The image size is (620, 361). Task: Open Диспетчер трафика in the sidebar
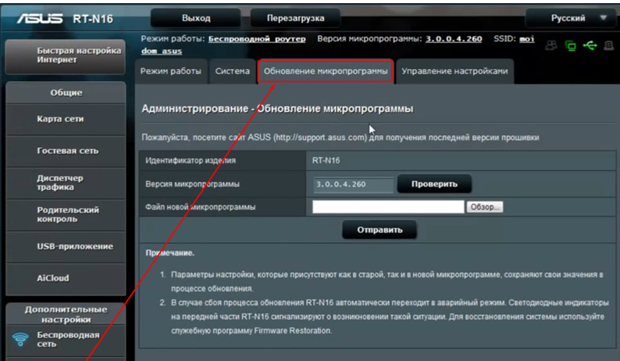pyautogui.click(x=66, y=182)
